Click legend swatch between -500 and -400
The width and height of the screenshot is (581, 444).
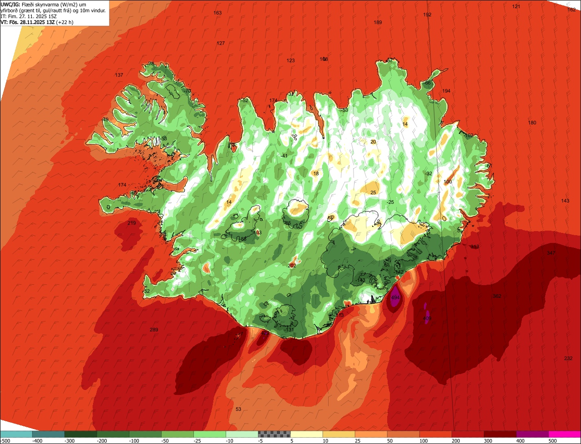(x=16, y=434)
